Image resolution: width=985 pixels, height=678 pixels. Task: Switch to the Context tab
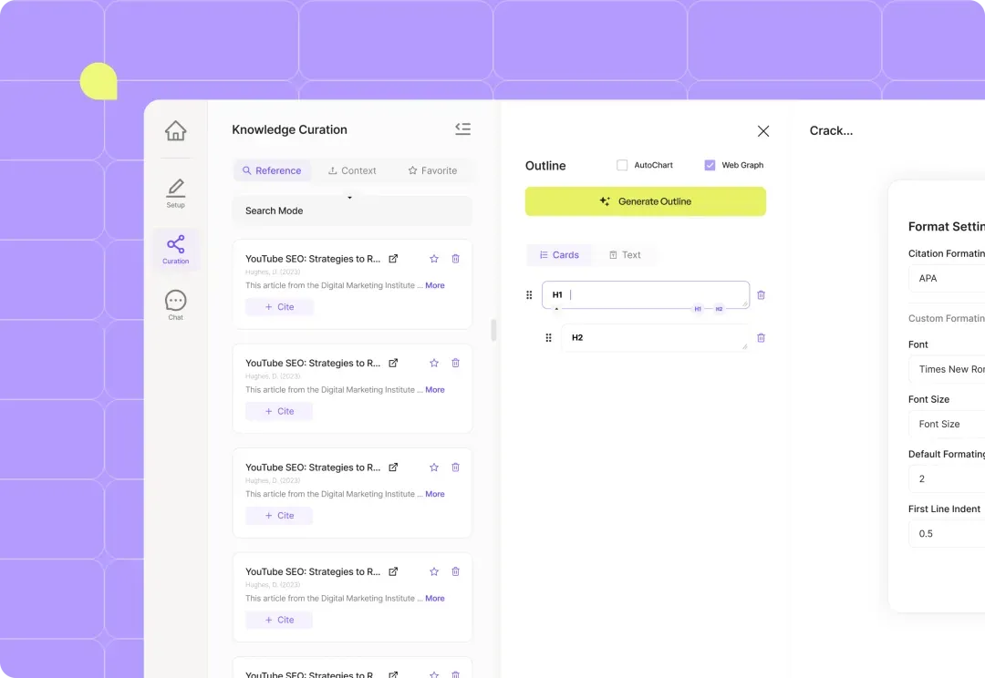point(352,170)
